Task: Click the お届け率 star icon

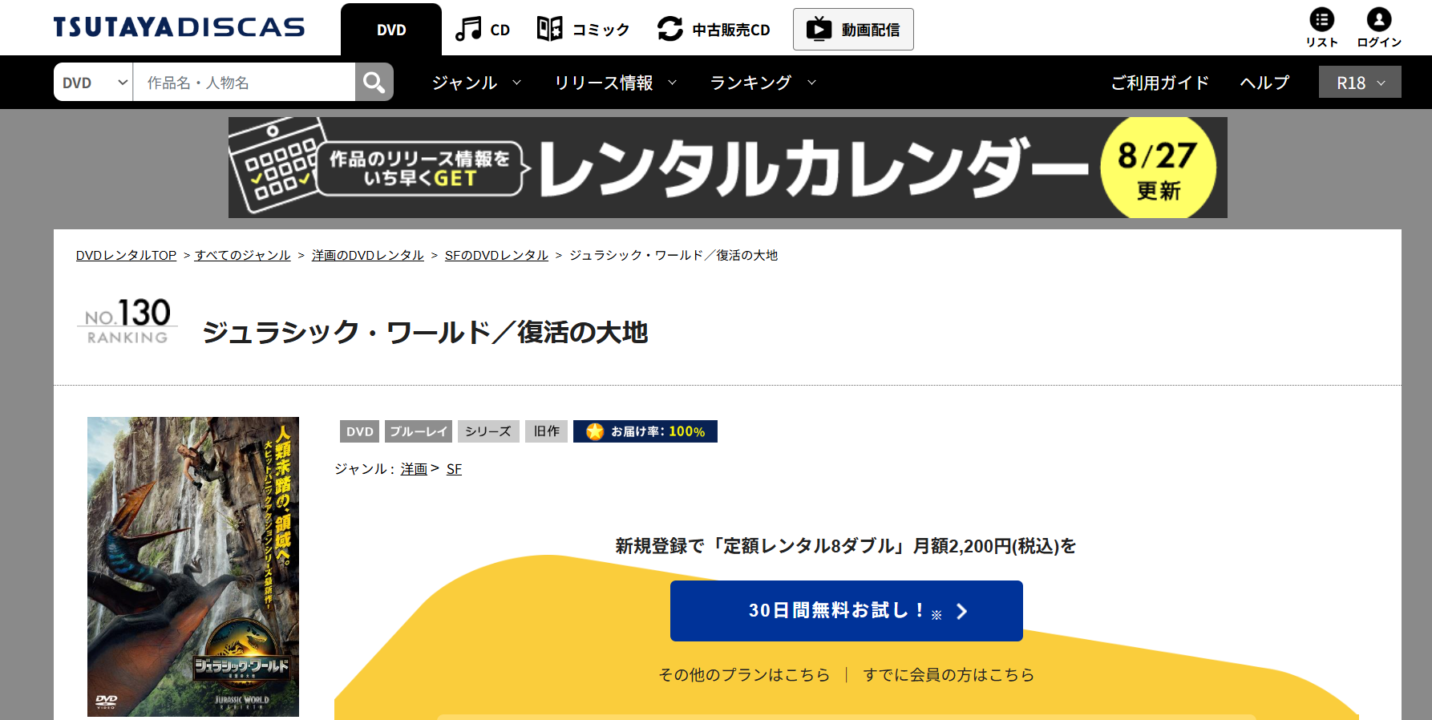Action: [x=595, y=431]
